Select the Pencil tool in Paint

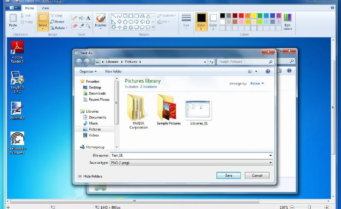pos(75,18)
